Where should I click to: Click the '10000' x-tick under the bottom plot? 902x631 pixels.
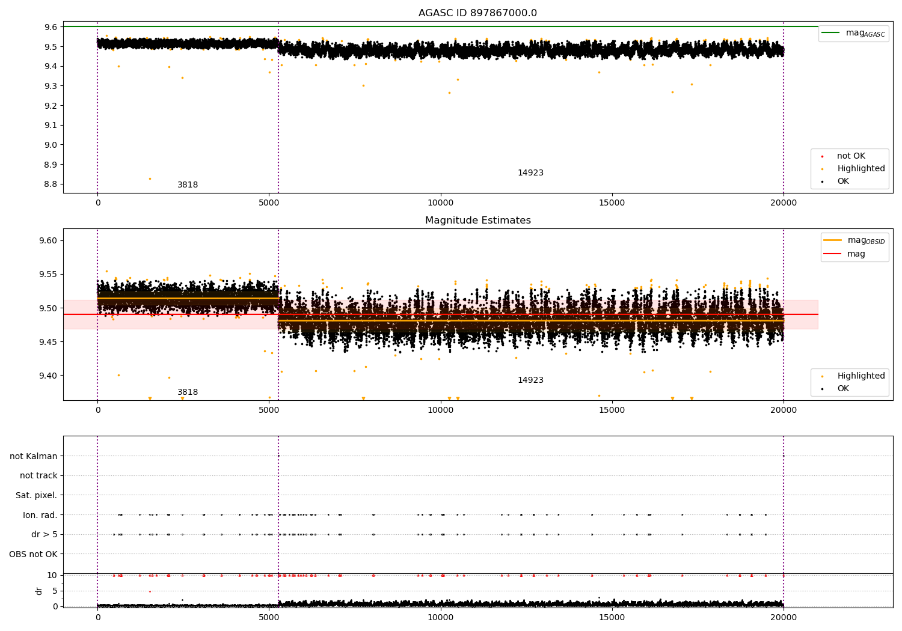(440, 618)
